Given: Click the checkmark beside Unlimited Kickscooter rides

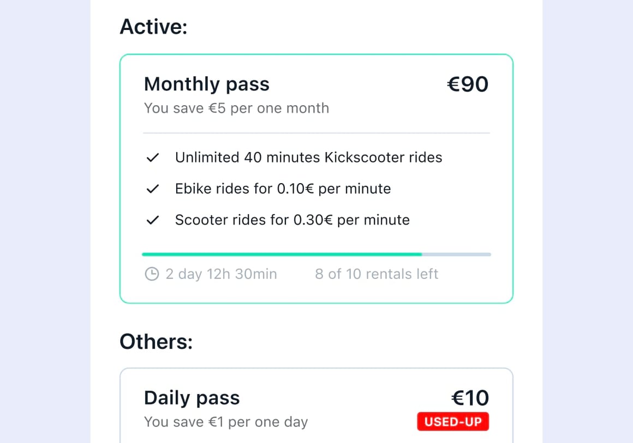Looking at the screenshot, I should pyautogui.click(x=153, y=157).
